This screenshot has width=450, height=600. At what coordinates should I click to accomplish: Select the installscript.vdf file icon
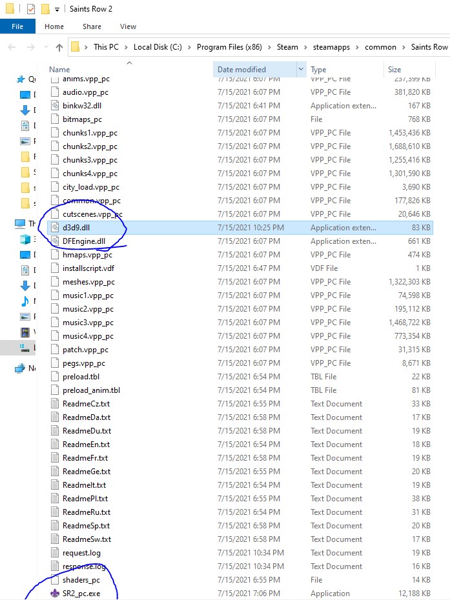tap(55, 268)
